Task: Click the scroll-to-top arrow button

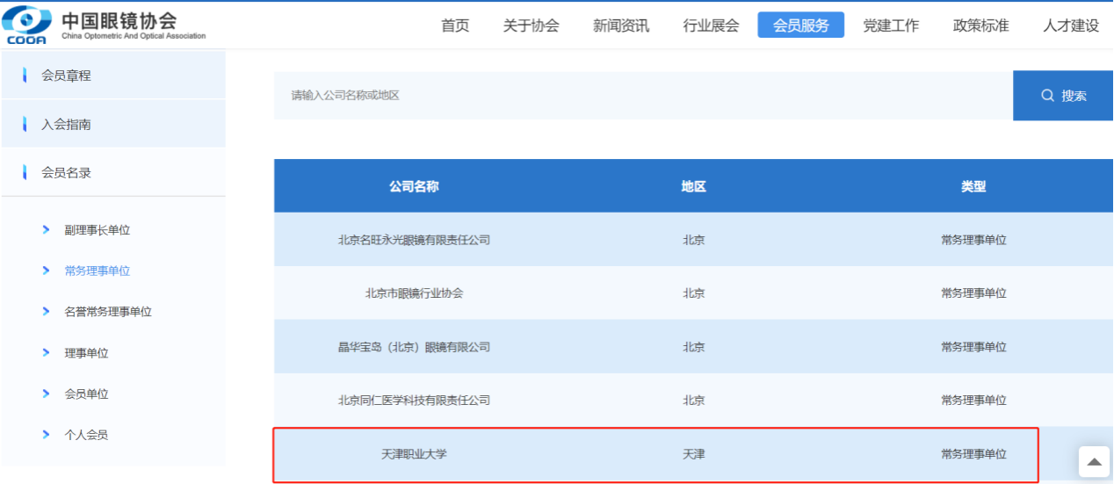Action: [1093, 462]
